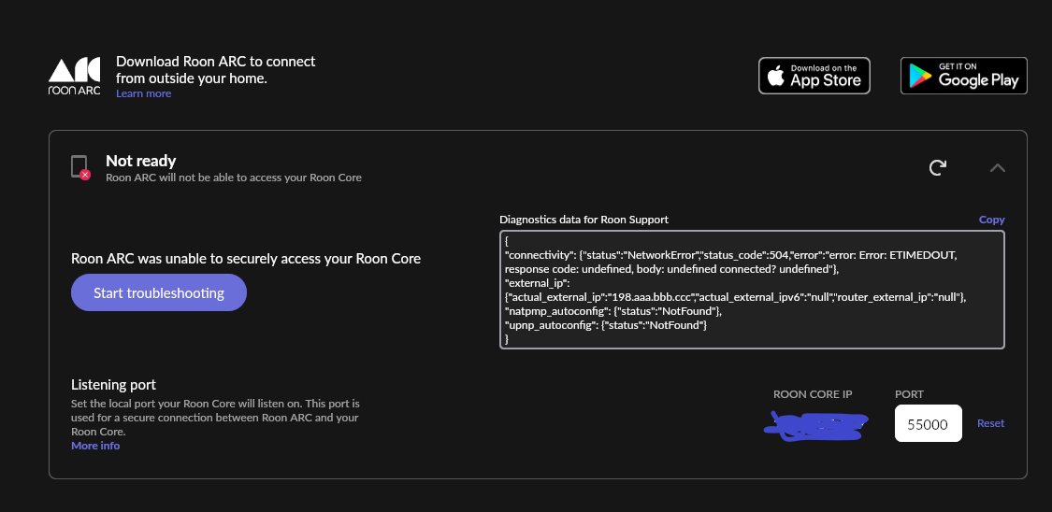
Task: Open the Learn more link
Action: 144,93
